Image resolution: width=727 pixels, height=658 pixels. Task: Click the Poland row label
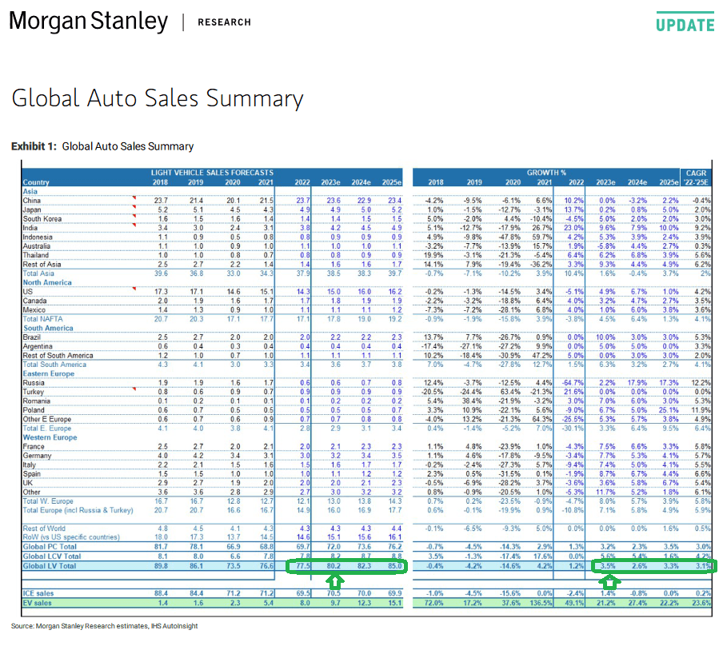click(34, 410)
